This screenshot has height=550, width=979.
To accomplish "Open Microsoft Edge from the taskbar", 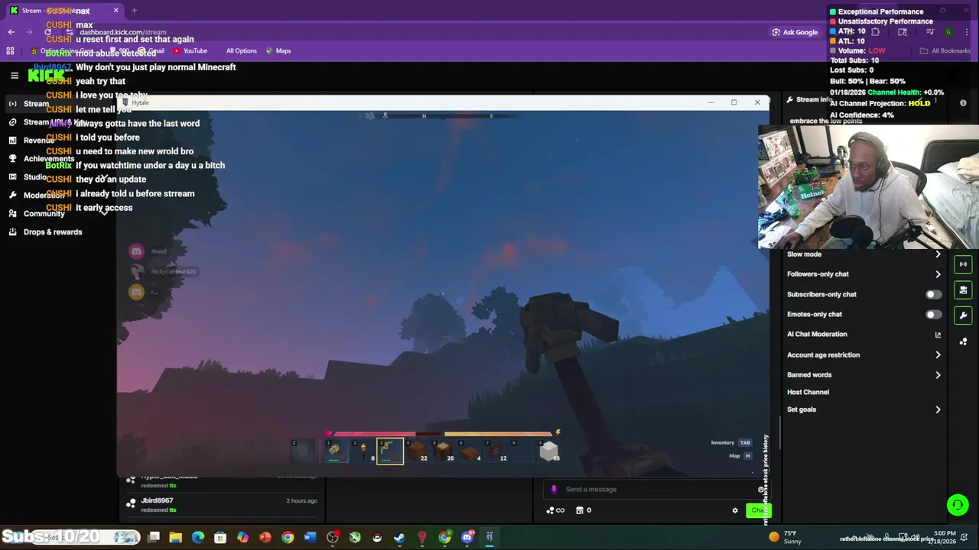I will pos(198,538).
